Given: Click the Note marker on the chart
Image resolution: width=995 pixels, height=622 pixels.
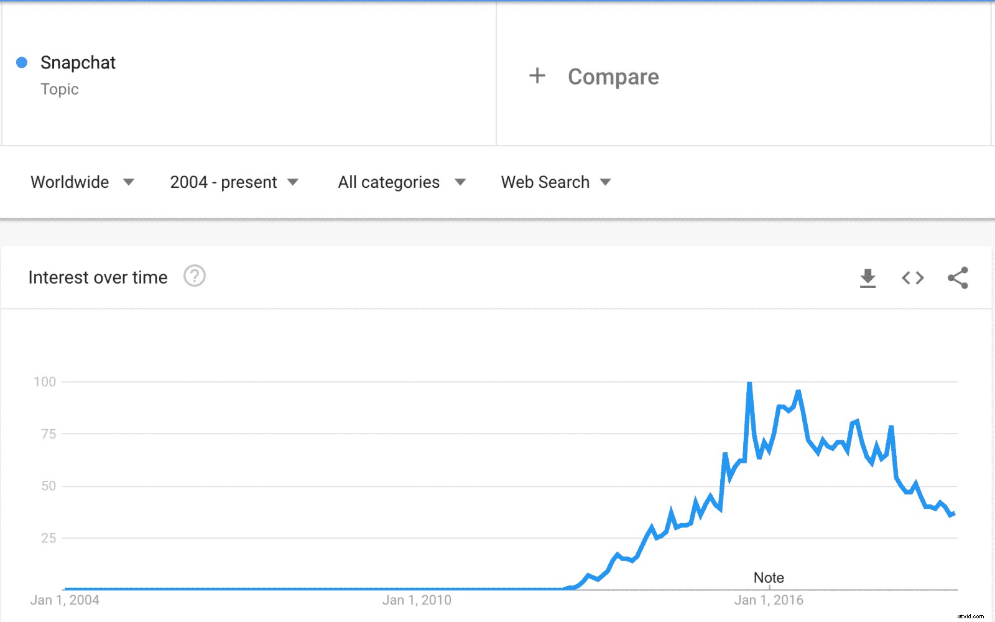Looking at the screenshot, I should [769, 578].
